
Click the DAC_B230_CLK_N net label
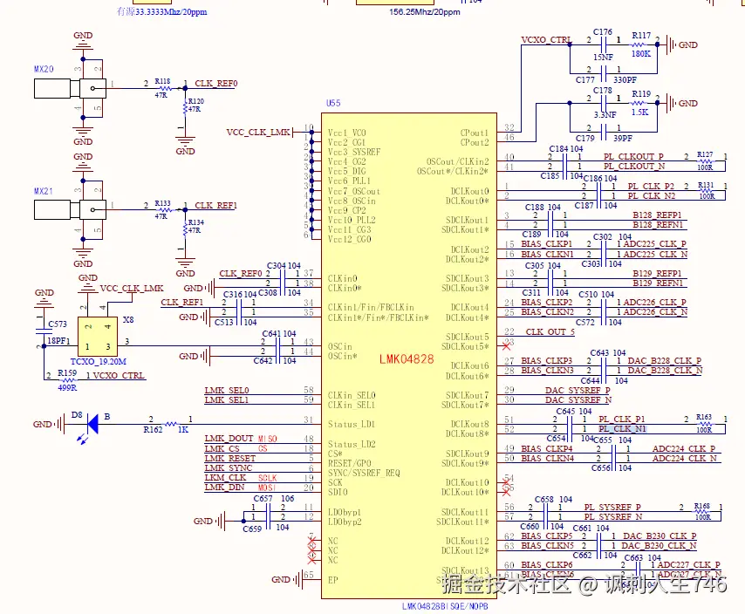pyautogui.click(x=659, y=546)
